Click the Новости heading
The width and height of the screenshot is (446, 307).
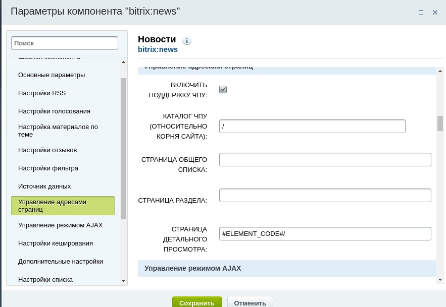(157, 39)
